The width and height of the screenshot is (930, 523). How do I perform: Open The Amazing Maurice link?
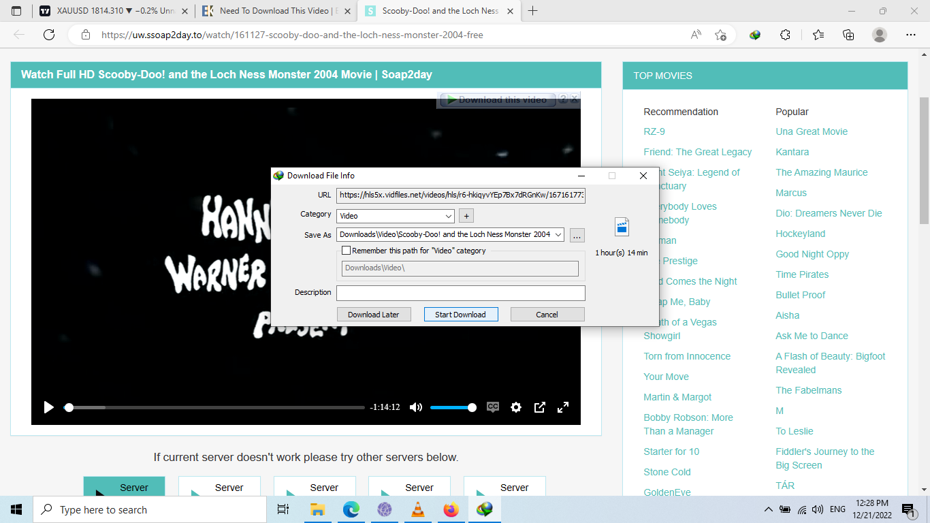[x=822, y=172]
